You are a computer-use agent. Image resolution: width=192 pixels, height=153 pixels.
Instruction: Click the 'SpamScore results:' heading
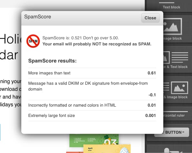[x=52, y=61]
